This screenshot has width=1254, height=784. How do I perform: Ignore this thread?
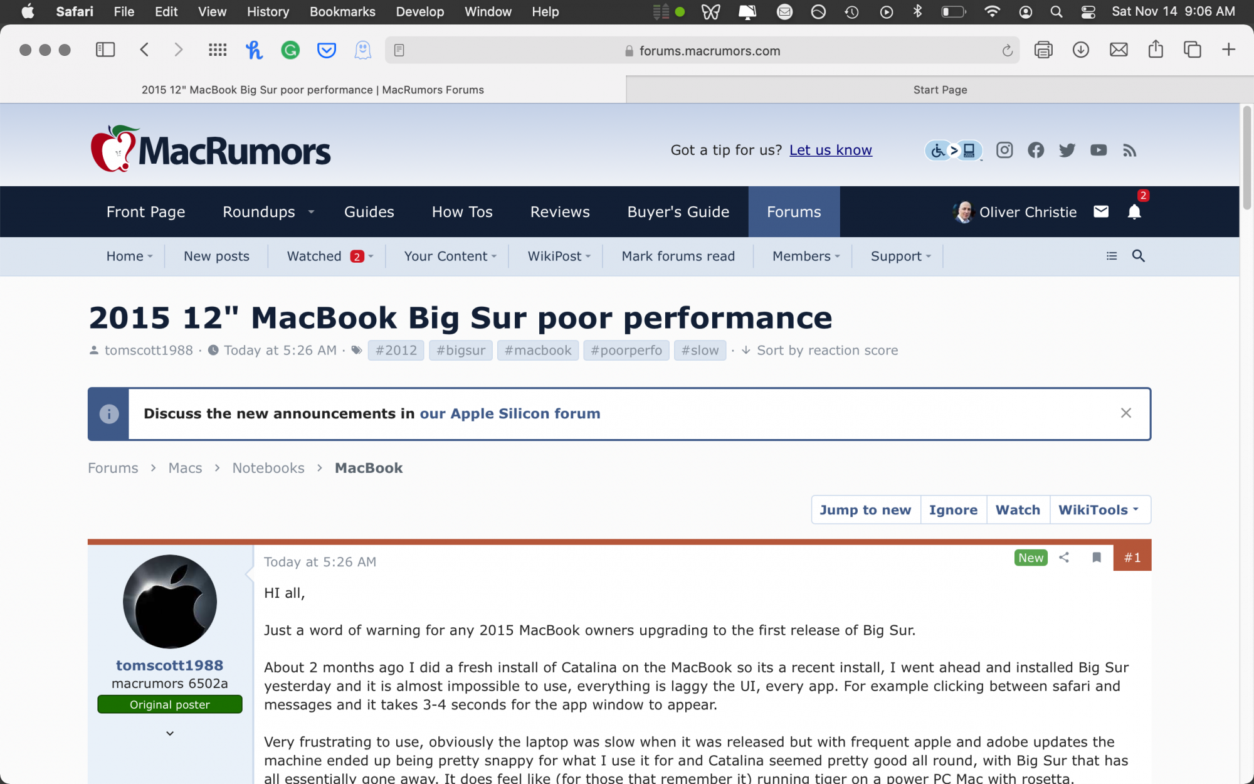(x=953, y=510)
